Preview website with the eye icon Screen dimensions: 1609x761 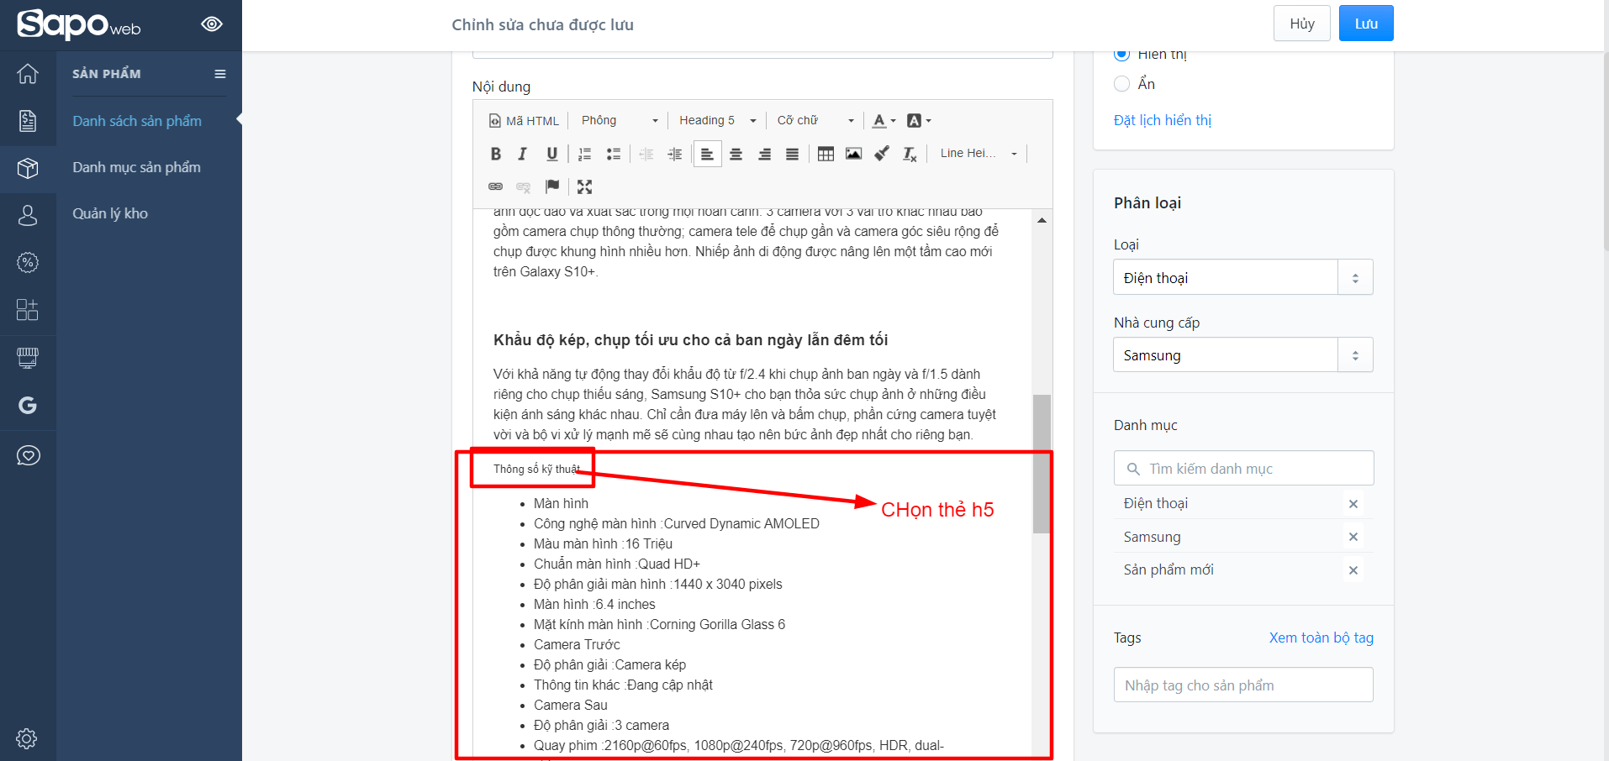point(212,24)
